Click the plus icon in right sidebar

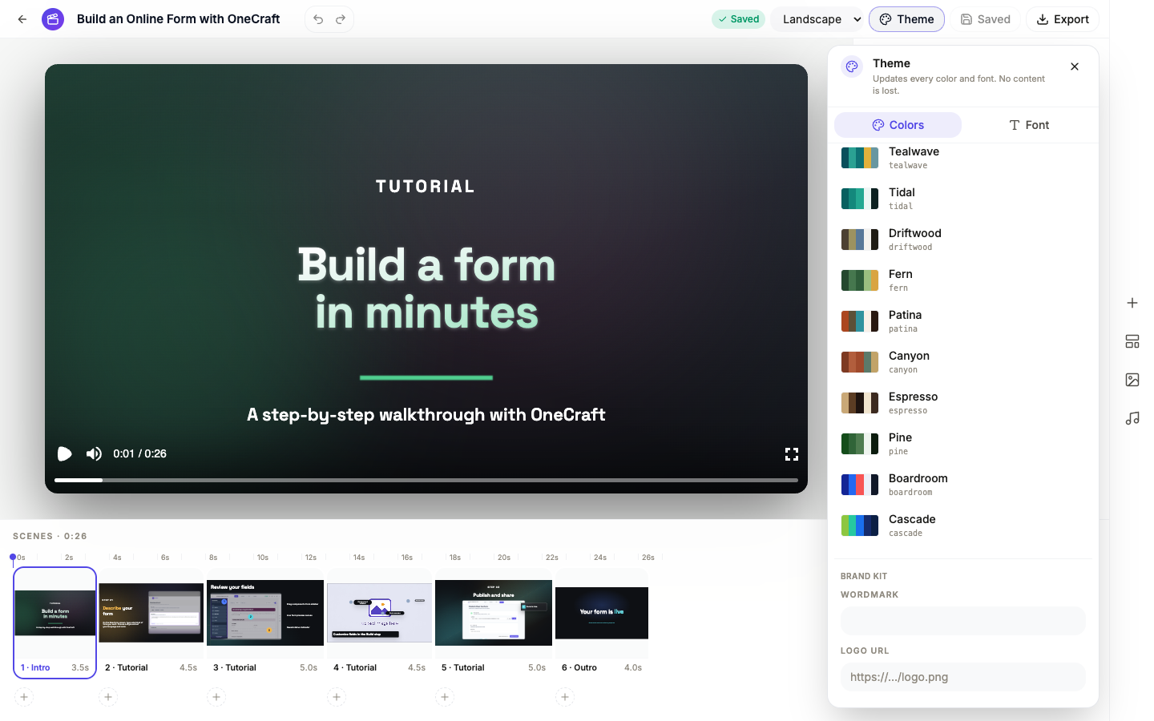click(x=1132, y=303)
